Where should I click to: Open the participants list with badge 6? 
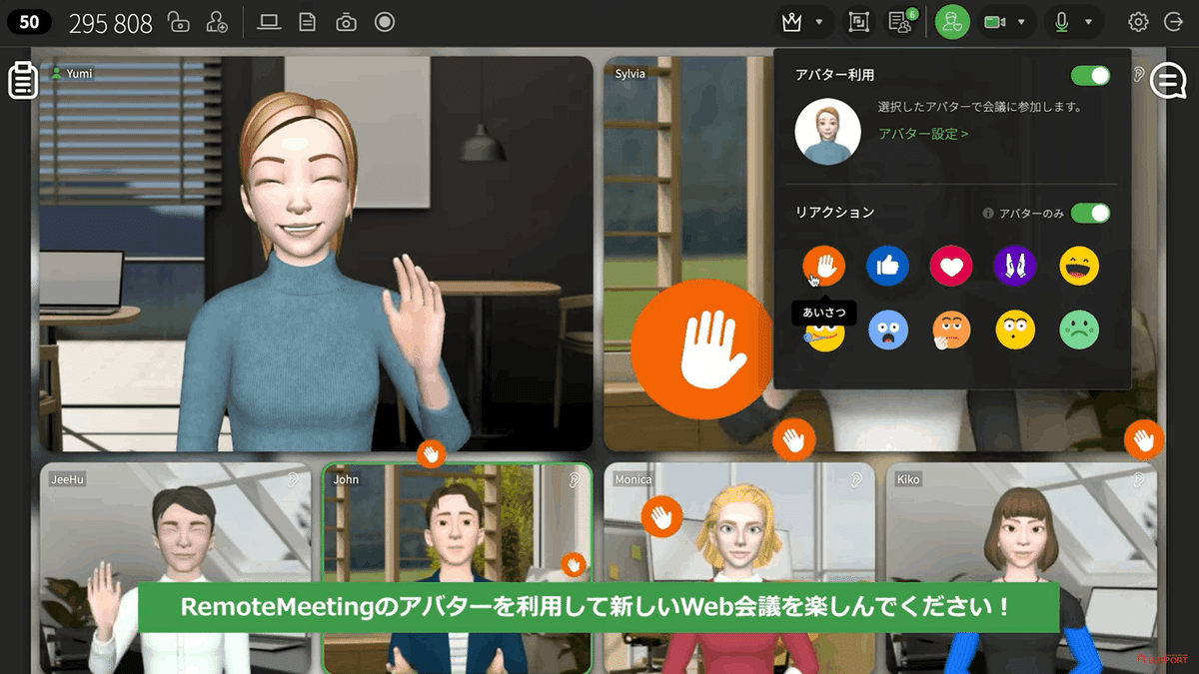[x=901, y=22]
